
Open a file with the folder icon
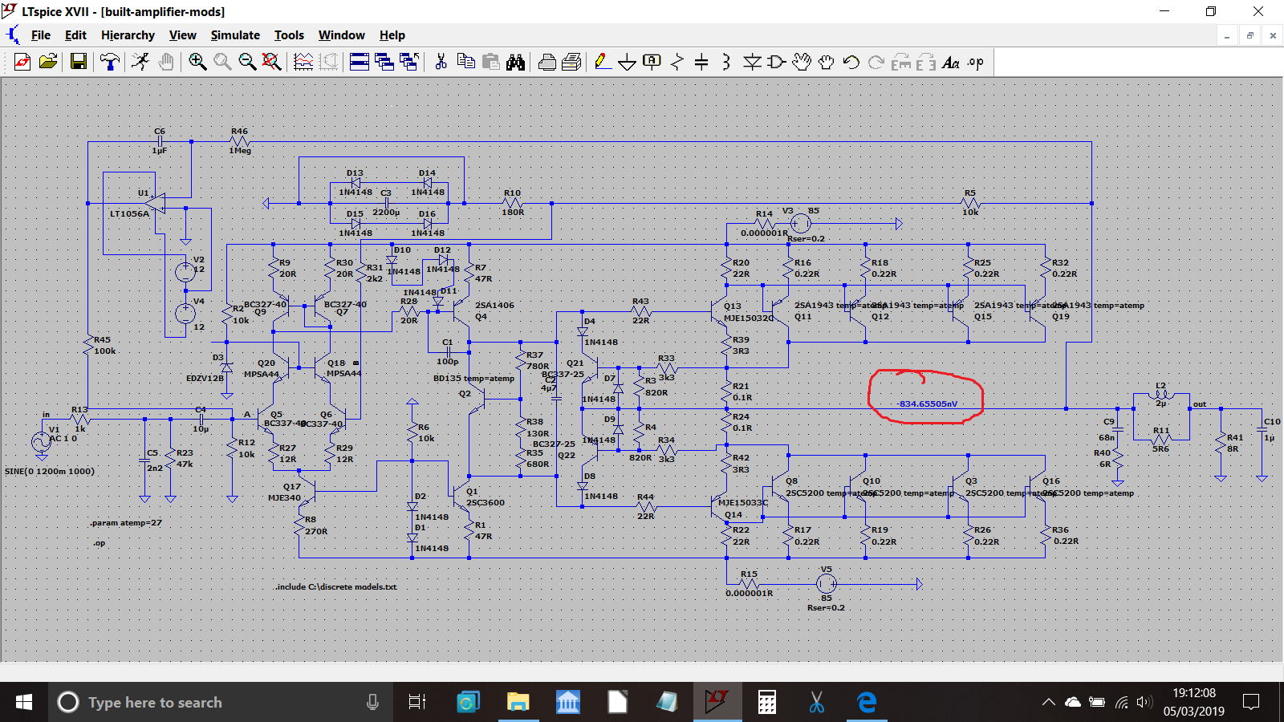point(48,62)
